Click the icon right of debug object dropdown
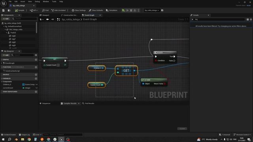The height and width of the screenshot is (142, 253). [162, 10]
